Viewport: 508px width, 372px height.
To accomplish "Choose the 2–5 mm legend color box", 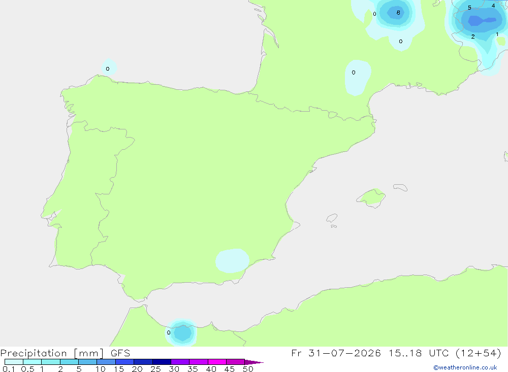I will pyautogui.click(x=69, y=362).
